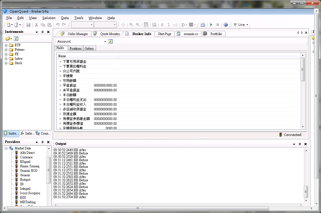Screen dimensions: 321x213
Task: Open the first empty toolbar combo box
Action: point(92,25)
